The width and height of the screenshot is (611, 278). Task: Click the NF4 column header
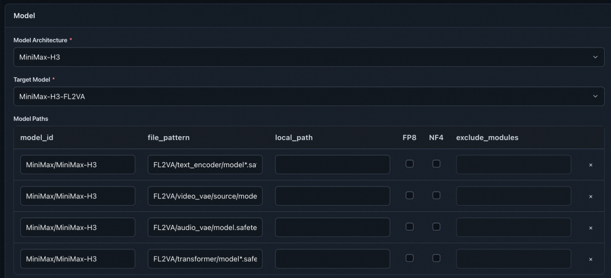(436, 137)
